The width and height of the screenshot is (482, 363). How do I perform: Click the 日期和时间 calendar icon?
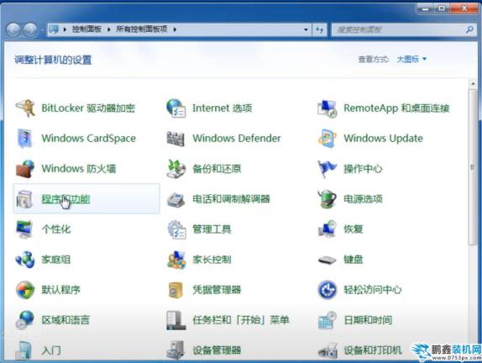point(327,320)
